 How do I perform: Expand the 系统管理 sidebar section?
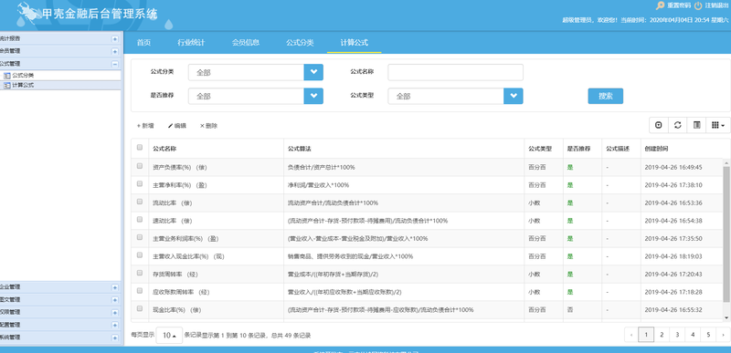(115, 337)
